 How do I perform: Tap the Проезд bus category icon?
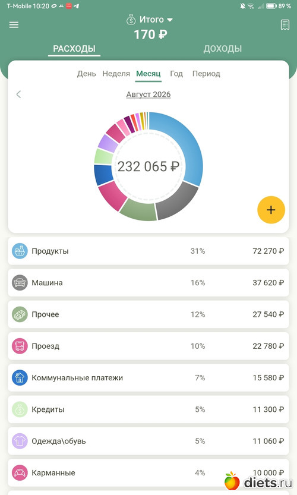coord(20,346)
